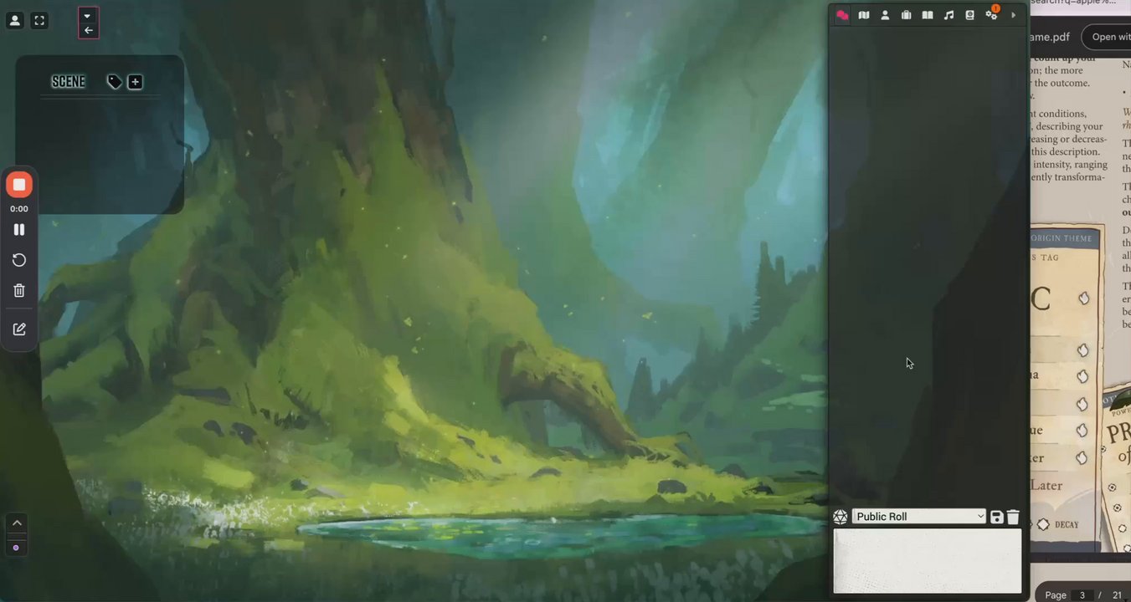
Task: Open the Playlists sidebar tab (music note icon)
Action: point(948,15)
